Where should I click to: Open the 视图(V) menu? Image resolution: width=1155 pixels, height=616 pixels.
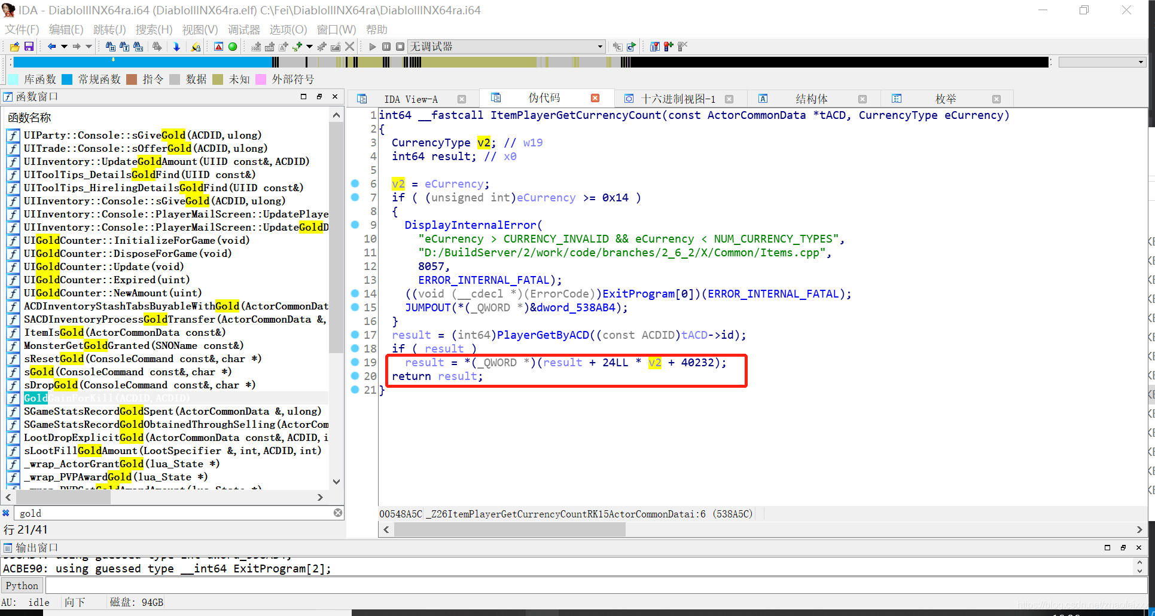200,29
